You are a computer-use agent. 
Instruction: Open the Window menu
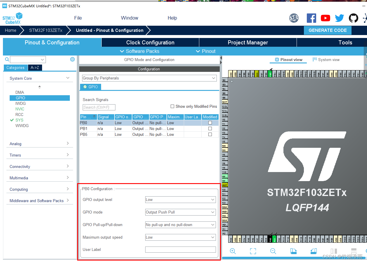[130, 18]
